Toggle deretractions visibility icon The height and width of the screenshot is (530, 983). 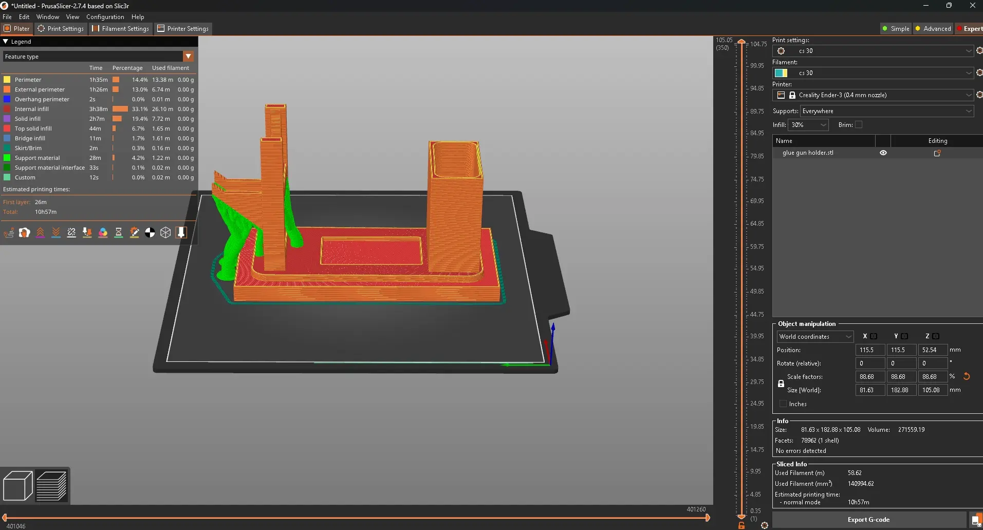tap(56, 233)
